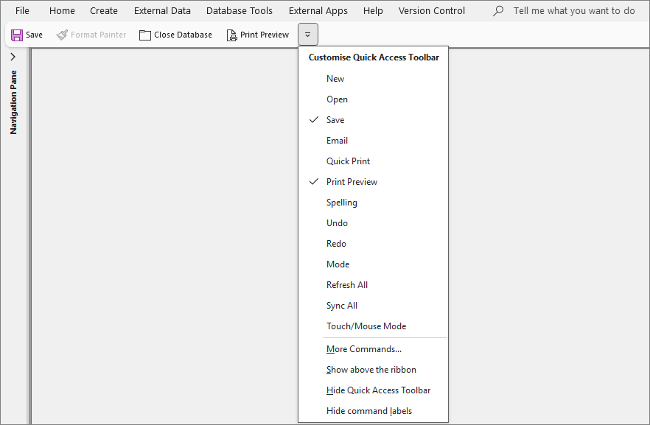Enable Refresh All in the customise menu
Screen dimensions: 650x425
[x=373, y=285]
